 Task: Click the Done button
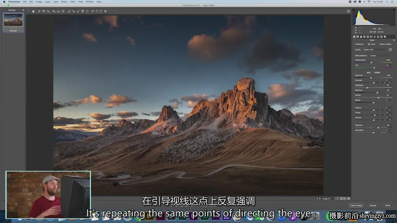(x=388, y=205)
